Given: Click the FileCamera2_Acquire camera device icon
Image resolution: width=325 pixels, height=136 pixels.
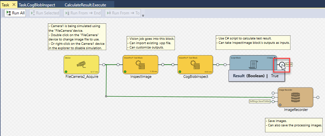Looking at the screenshot, I should [x=82, y=64].
